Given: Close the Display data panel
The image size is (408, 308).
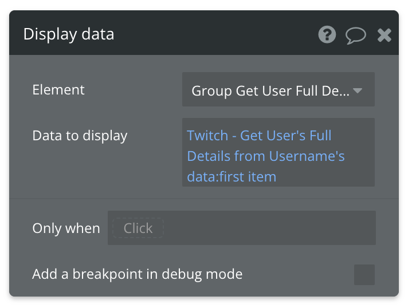Looking at the screenshot, I should [x=384, y=35].
